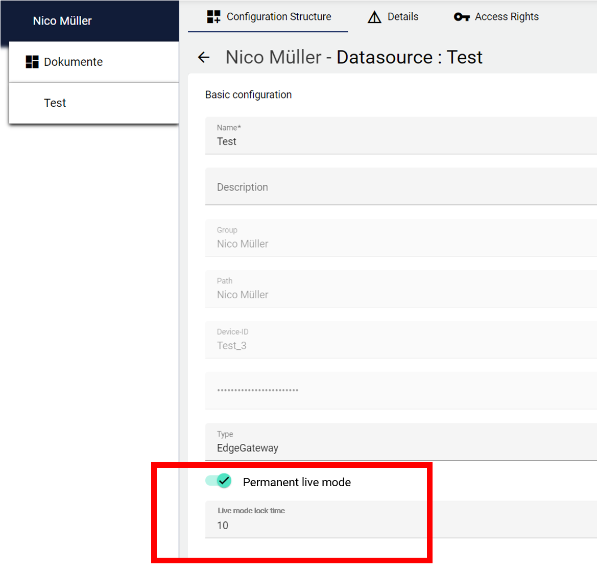Click the Permanent live mode label

(297, 482)
